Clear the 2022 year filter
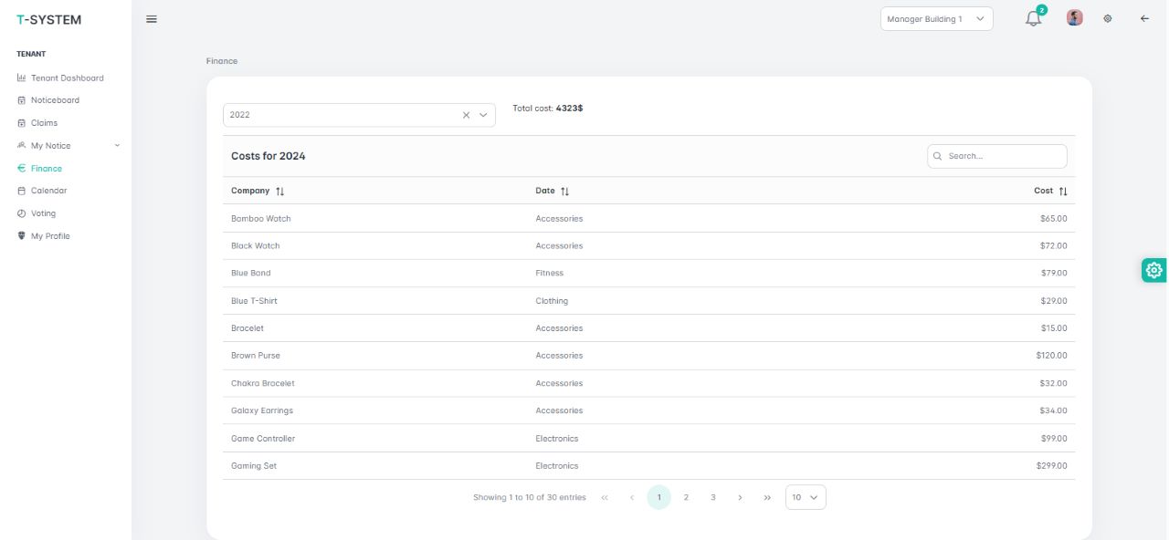This screenshot has height=540, width=1169. 466,115
